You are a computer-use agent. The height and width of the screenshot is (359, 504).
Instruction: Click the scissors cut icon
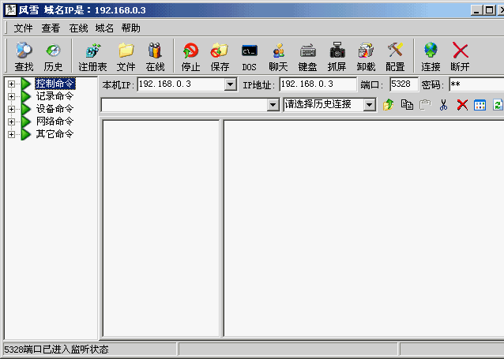click(x=444, y=105)
